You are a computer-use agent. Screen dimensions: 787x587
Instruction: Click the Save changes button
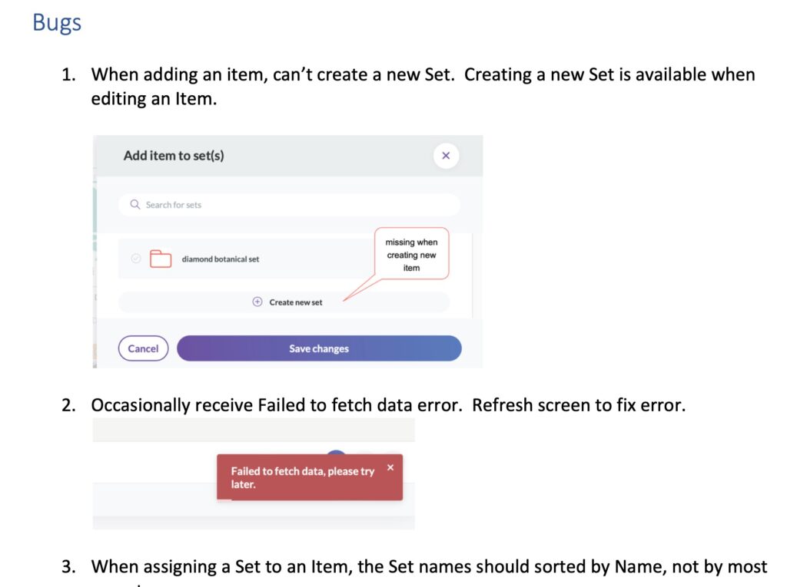point(319,348)
